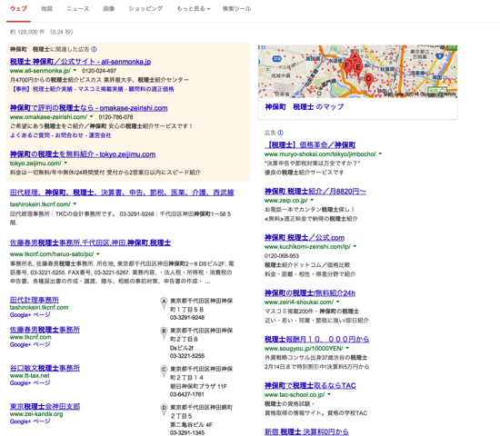This screenshot has height=436, width=500.
Task: Open 田代経理、神保町、税理士 result link
Action: 122,193
